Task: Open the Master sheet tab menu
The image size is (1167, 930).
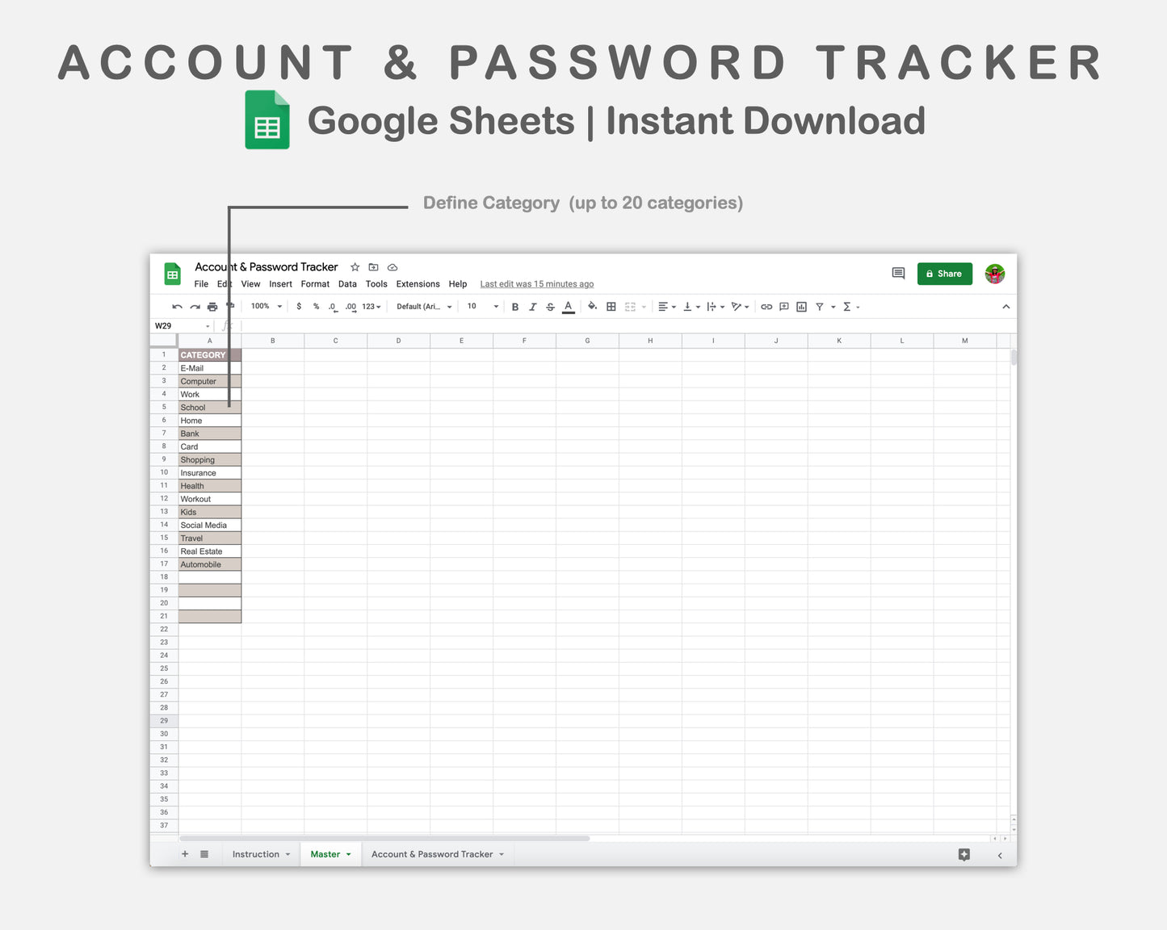Action: coord(347,854)
